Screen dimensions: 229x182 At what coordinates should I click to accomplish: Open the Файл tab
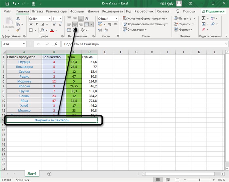[x=8, y=11]
